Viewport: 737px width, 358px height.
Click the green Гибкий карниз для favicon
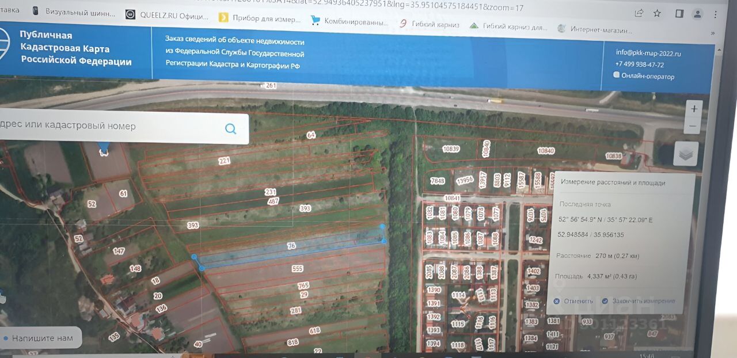tap(474, 26)
